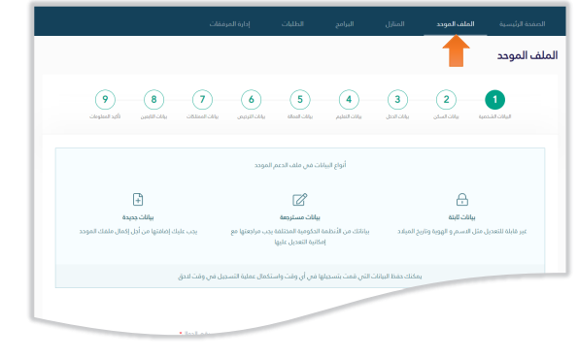Open the الصفحة الرئيسية tab
The height and width of the screenshot is (359, 578).
pos(522,24)
